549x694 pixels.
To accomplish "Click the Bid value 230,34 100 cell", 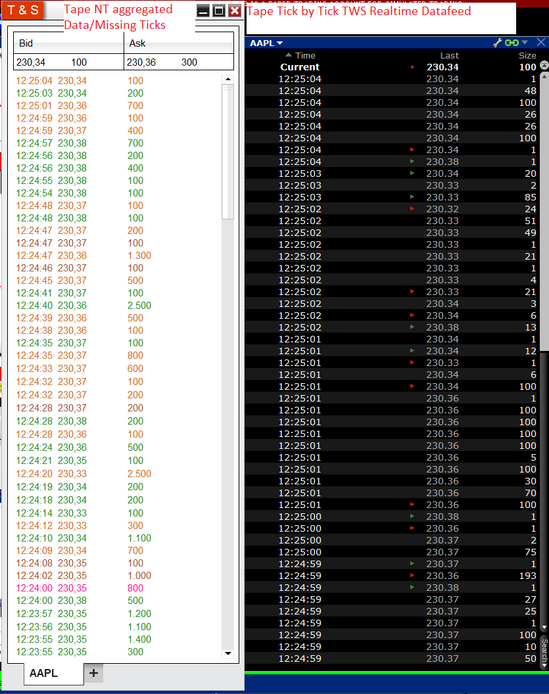I will pyautogui.click(x=68, y=62).
